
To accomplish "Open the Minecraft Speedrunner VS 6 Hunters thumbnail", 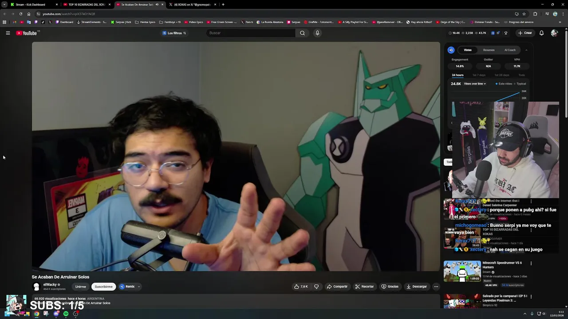I will point(462,271).
